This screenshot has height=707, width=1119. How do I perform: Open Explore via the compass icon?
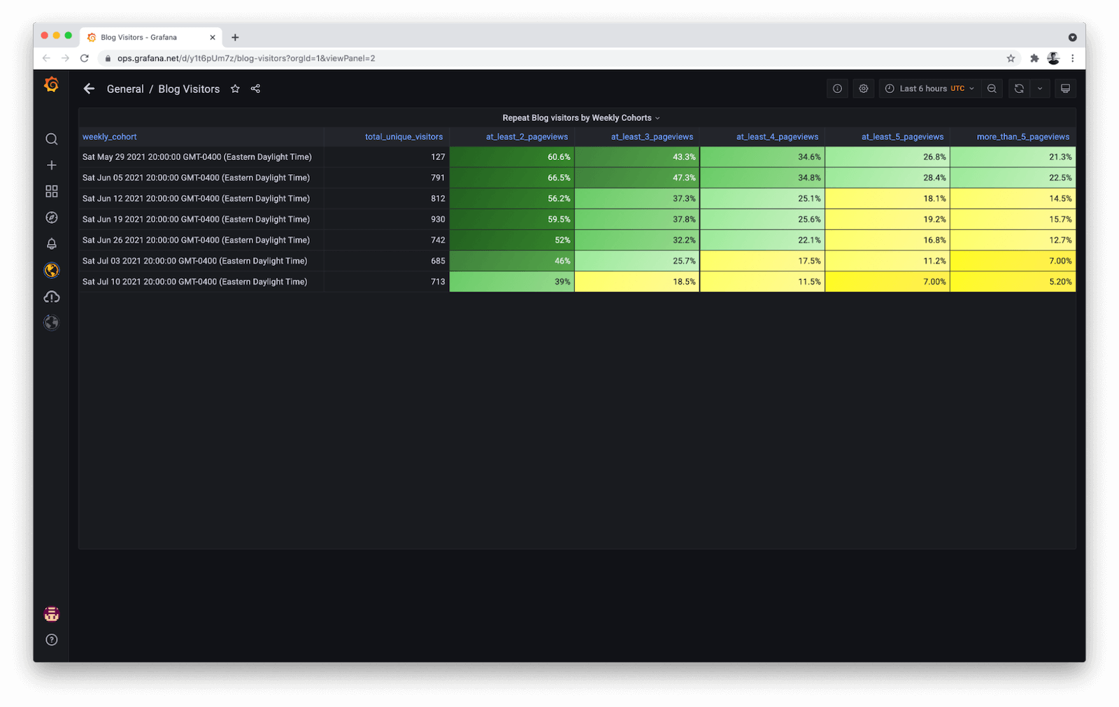51,217
